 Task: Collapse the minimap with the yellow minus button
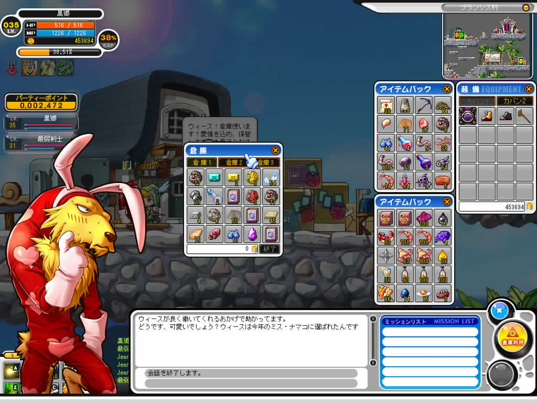tap(526, 7)
